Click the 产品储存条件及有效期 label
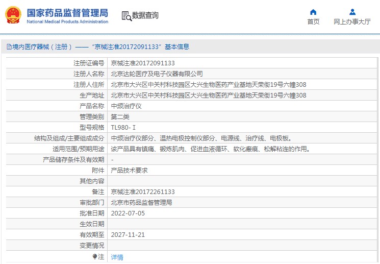Viewport: 380px width, 264px height. (x=73, y=160)
